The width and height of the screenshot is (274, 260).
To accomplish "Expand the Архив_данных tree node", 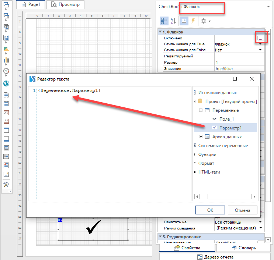I will (x=201, y=137).
